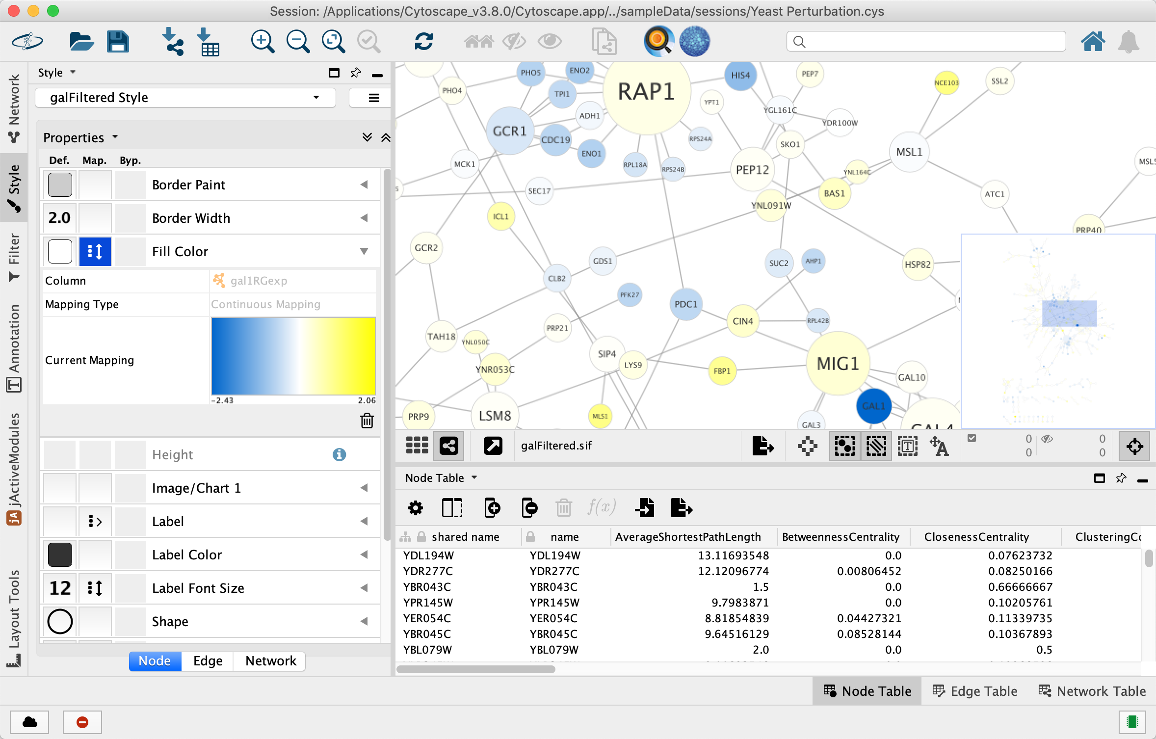Open the Properties dropdown menu
The width and height of the screenshot is (1156, 739).
click(81, 138)
